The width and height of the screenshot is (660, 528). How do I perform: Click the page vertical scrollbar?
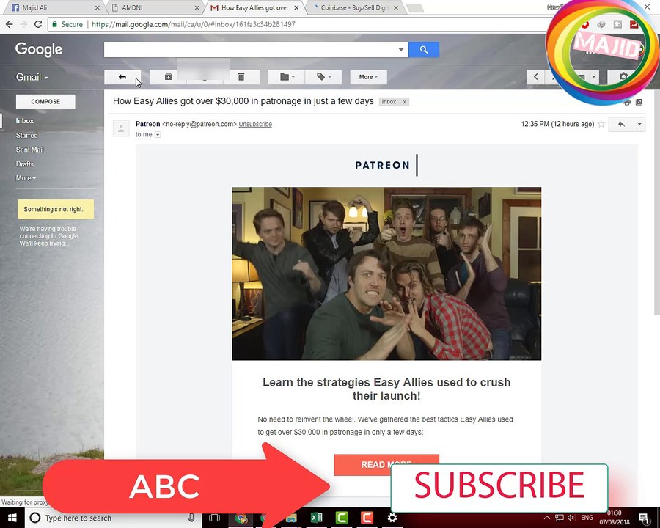(x=656, y=202)
